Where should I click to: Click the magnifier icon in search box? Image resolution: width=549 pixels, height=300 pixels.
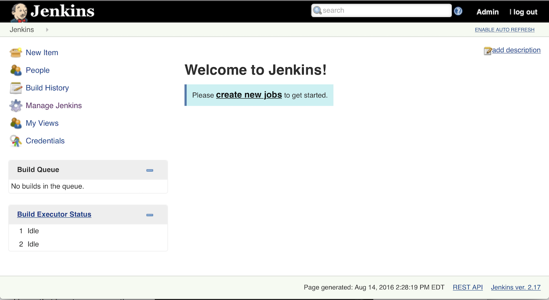click(318, 10)
